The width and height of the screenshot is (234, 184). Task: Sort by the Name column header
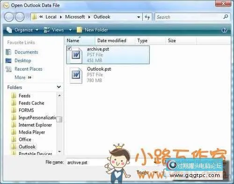[80, 41]
